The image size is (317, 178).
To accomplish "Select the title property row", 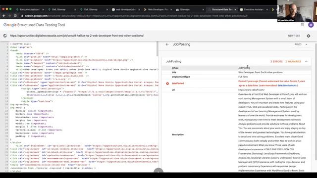I will [x=237, y=73].
